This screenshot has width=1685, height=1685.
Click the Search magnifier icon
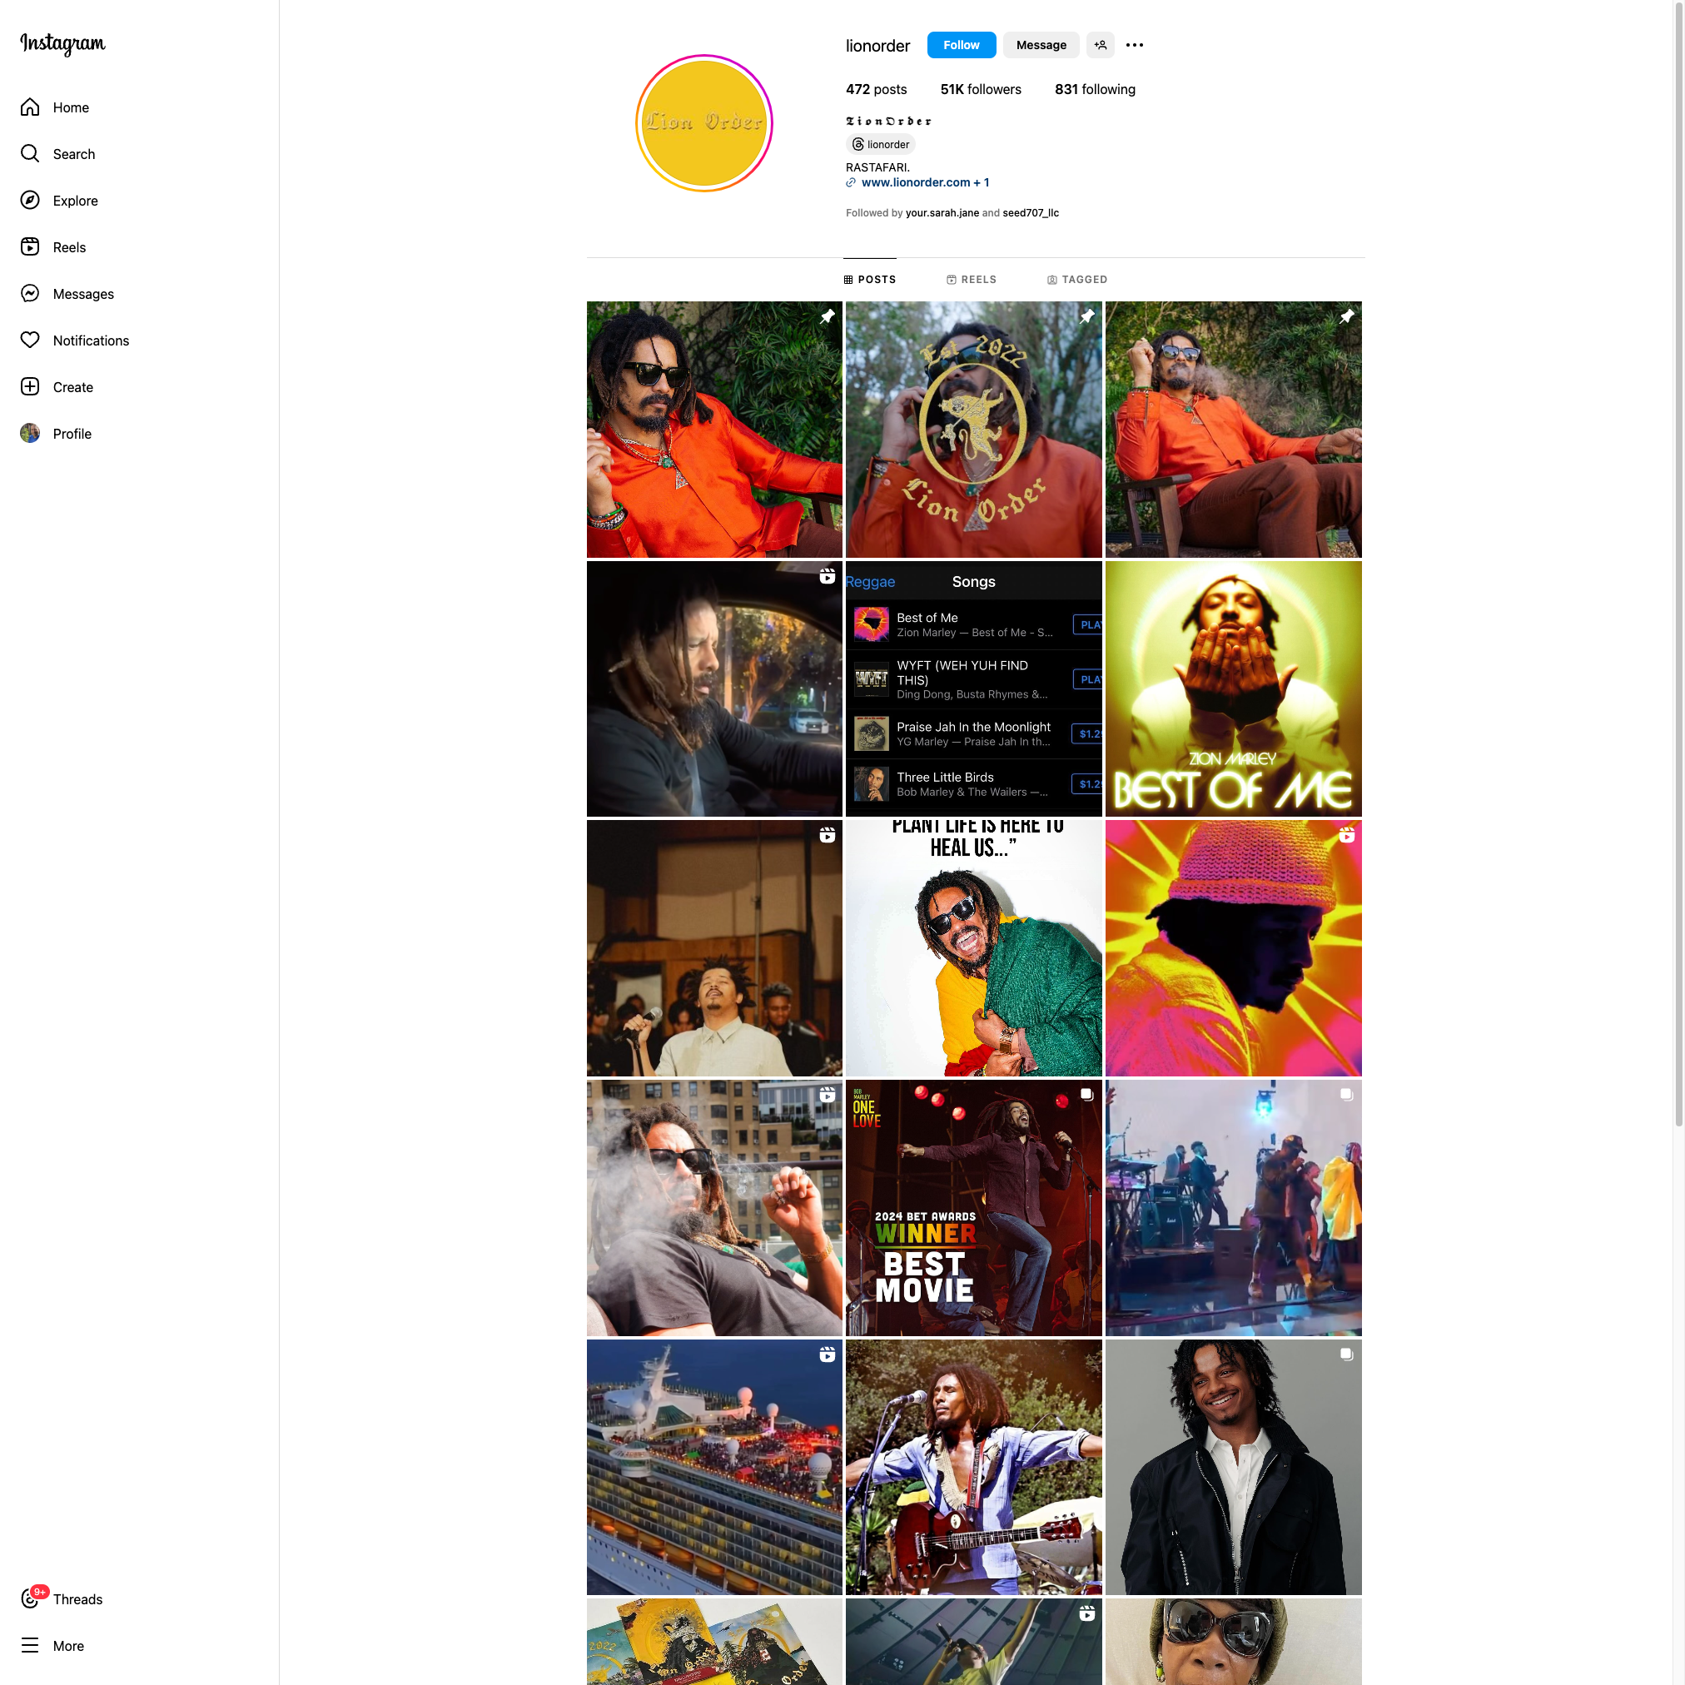point(30,153)
